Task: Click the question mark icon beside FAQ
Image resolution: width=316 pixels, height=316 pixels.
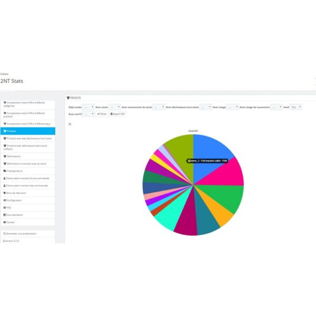Action: (4, 208)
